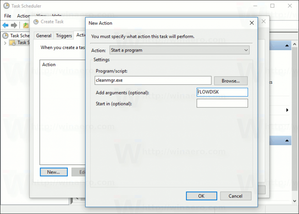Click the Forward arrow in toolbar
299x214 pixels.
(14, 25)
